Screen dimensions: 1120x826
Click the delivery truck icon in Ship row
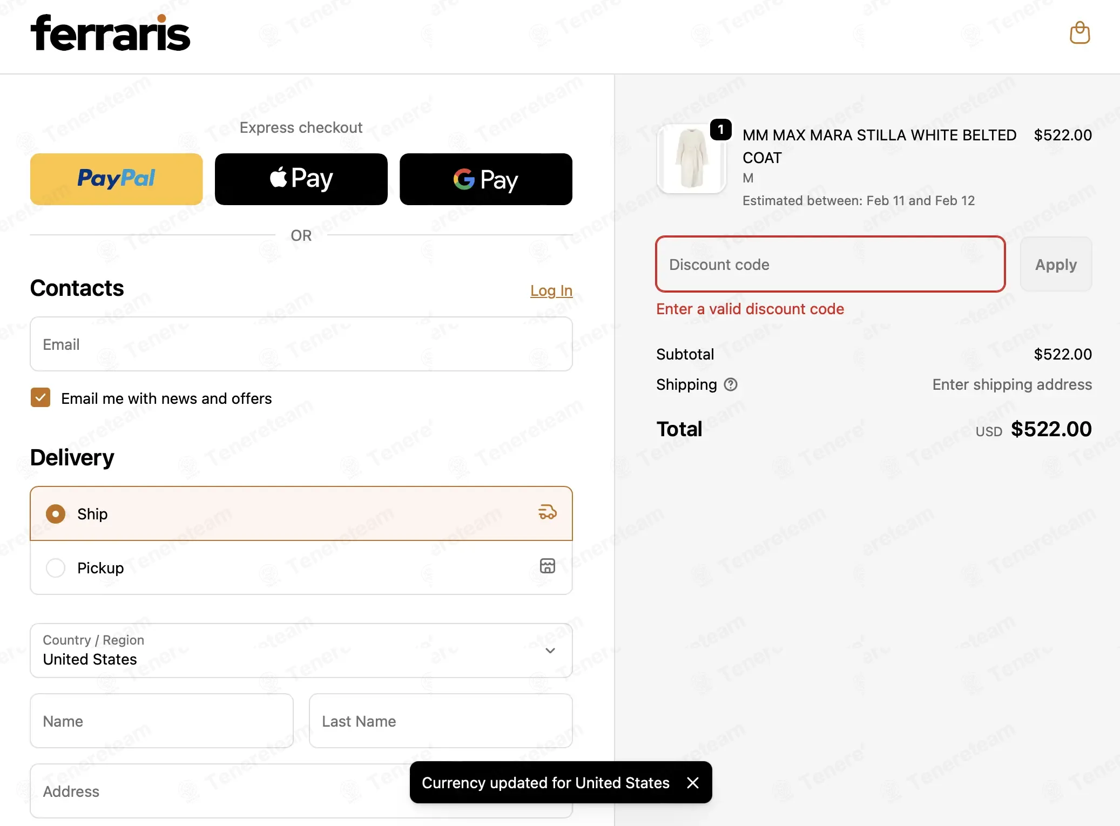tap(547, 512)
